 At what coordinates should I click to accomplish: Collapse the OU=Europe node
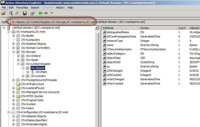(14, 52)
